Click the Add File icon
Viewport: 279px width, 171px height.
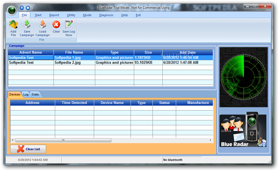(13, 24)
